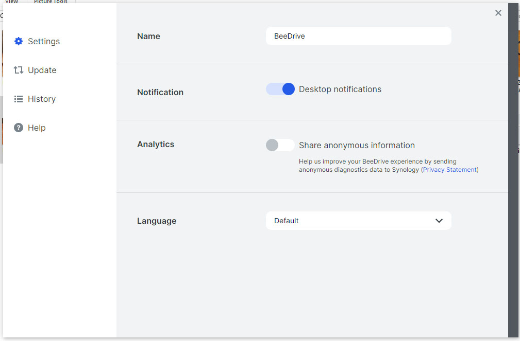Click the Name field containing BeeDrive

click(x=358, y=36)
